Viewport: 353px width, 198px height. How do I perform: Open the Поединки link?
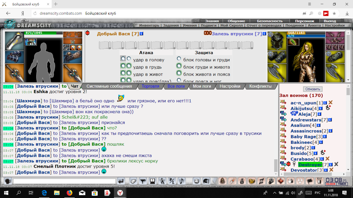pyautogui.click(x=295, y=25)
